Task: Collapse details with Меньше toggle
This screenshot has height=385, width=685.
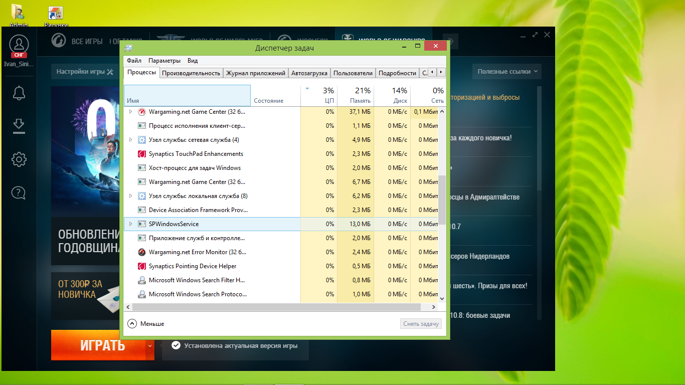Action: [x=146, y=324]
